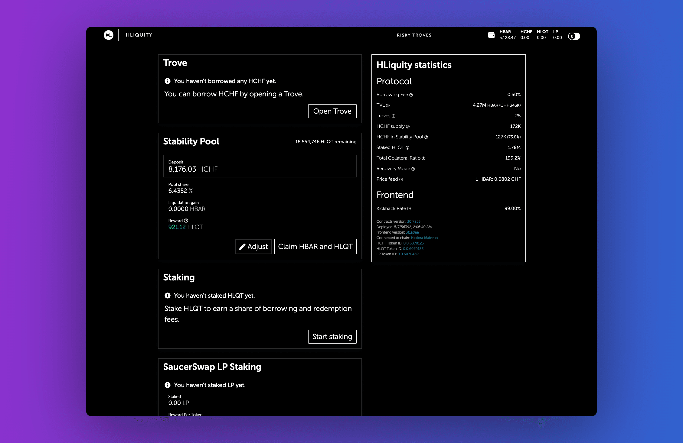Click Kickback Rate help icon
Viewport: 683px width, 443px height.
point(409,209)
